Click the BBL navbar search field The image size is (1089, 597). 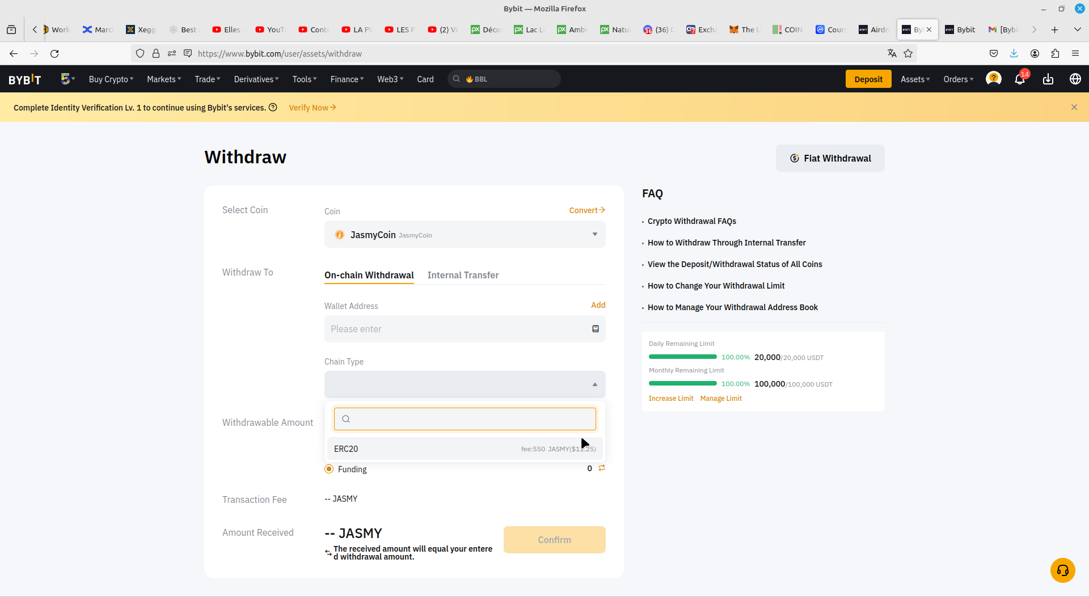[504, 79]
